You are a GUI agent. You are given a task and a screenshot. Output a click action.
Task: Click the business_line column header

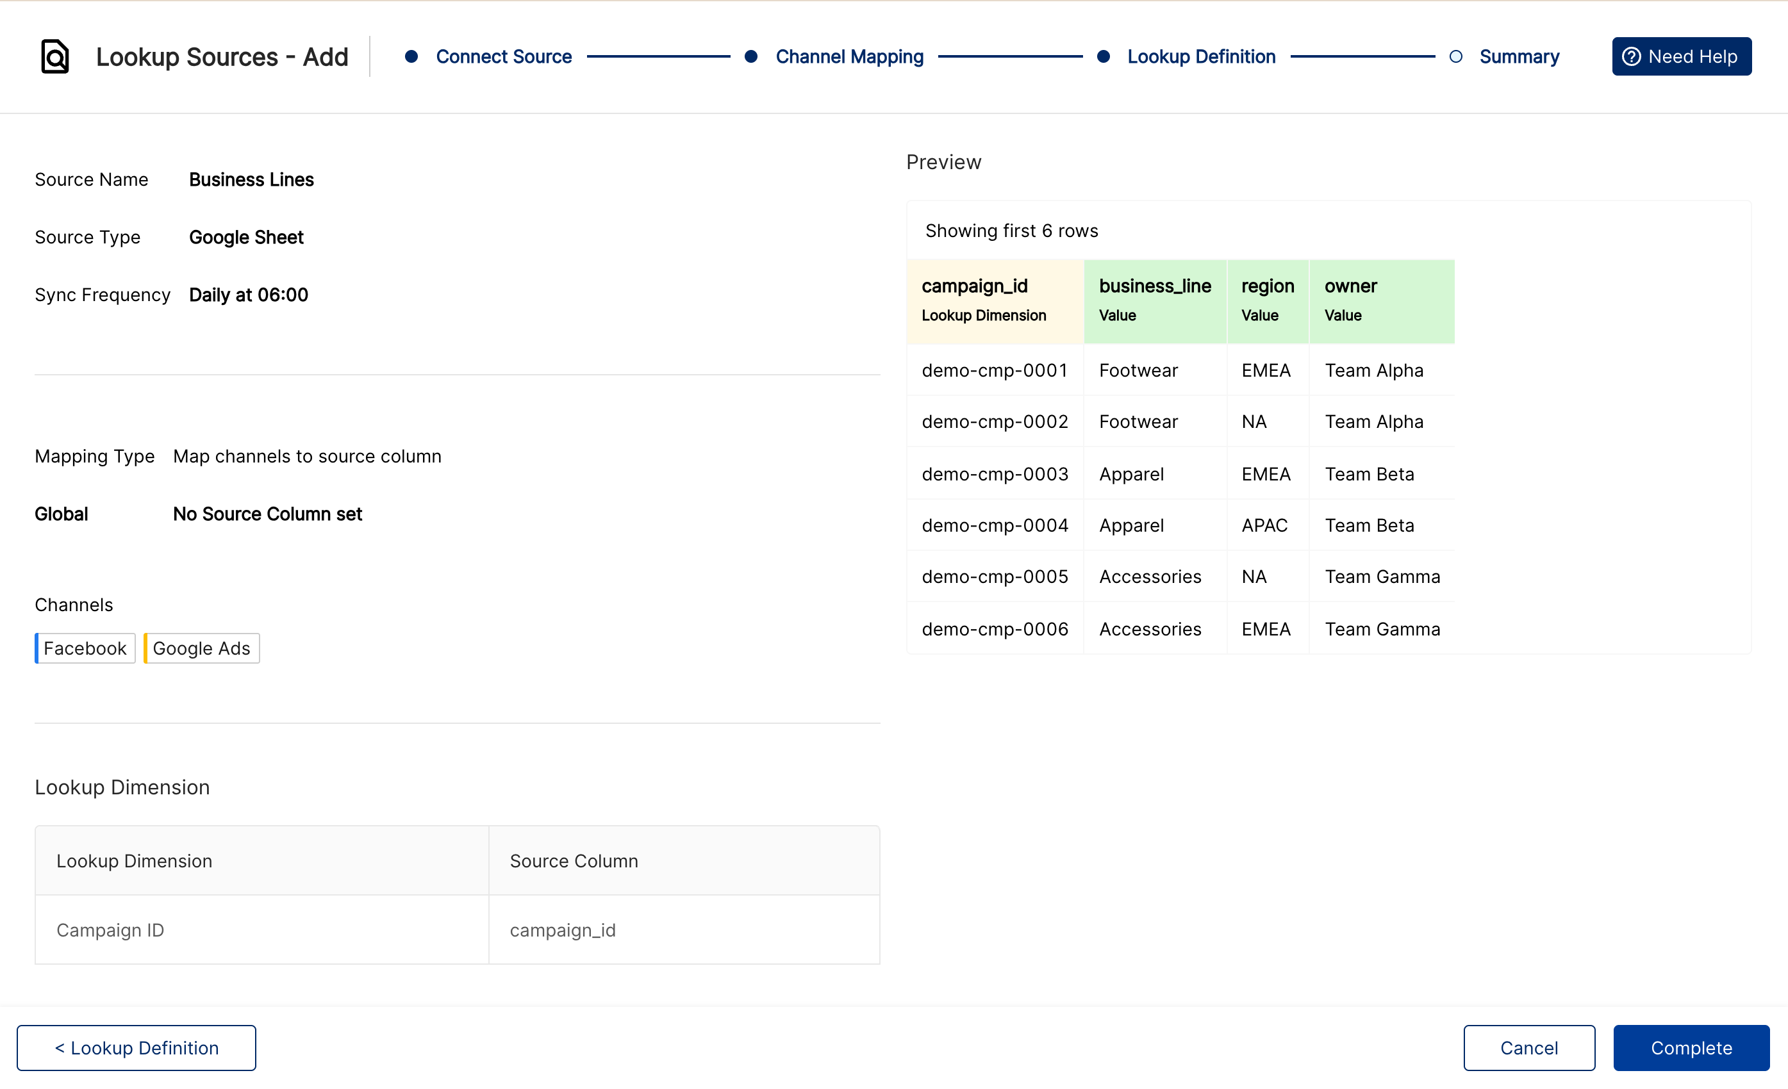point(1155,300)
